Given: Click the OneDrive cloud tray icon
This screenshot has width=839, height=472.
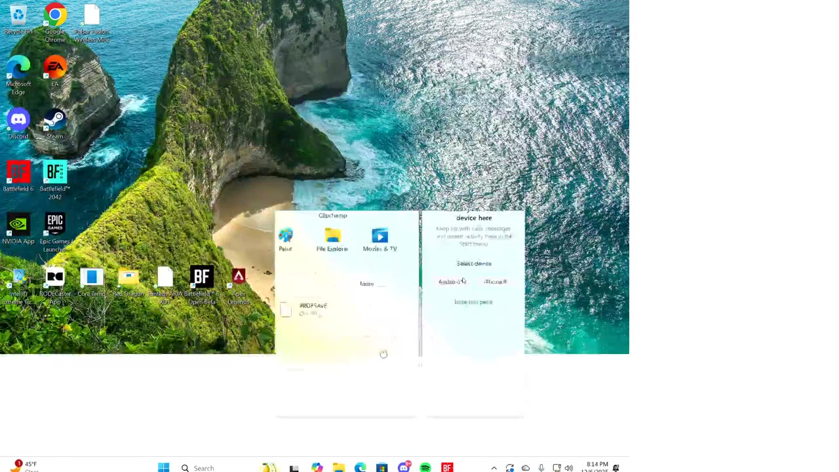Looking at the screenshot, I should 526,468.
